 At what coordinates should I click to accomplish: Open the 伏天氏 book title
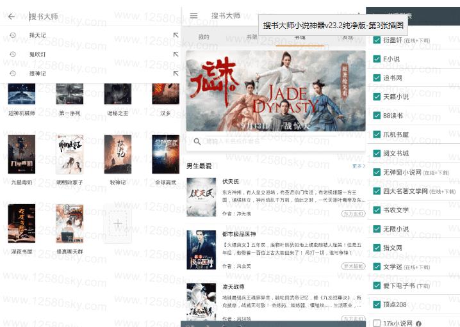(231, 182)
